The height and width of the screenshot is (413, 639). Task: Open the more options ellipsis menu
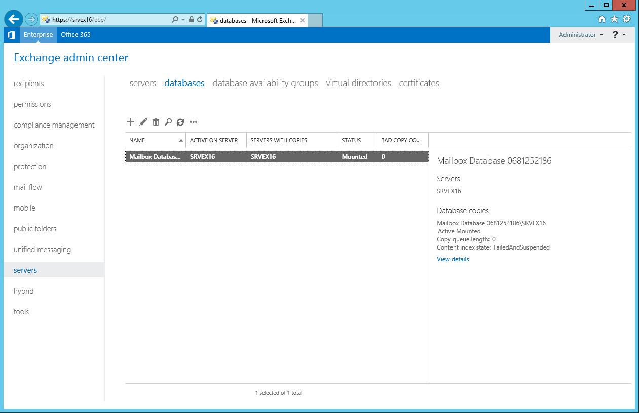click(x=193, y=122)
